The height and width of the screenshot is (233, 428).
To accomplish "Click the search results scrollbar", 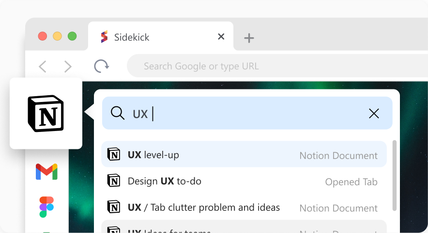I will pyautogui.click(x=395, y=175).
